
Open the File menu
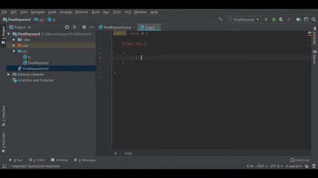click(x=4, y=12)
